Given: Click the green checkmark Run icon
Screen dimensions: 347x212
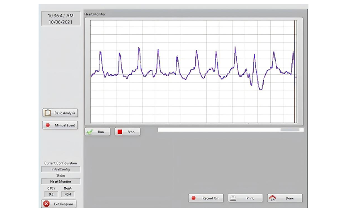Looking at the screenshot, I should click(89, 132).
